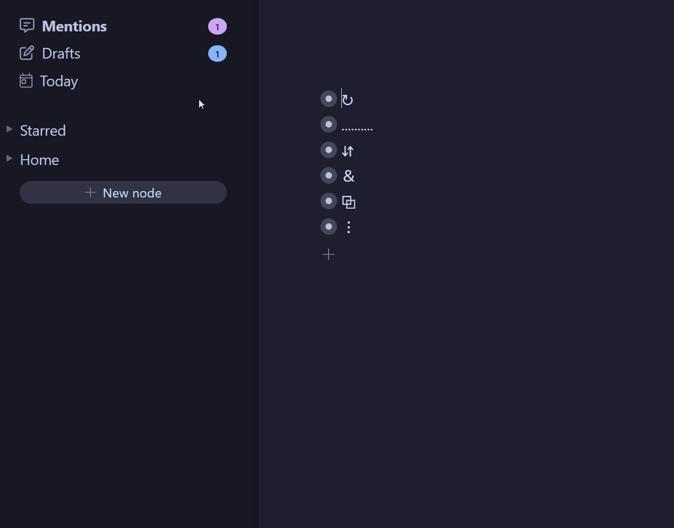Click the up-down sort arrows node
Image resolution: width=674 pixels, height=528 pixels.
(348, 151)
